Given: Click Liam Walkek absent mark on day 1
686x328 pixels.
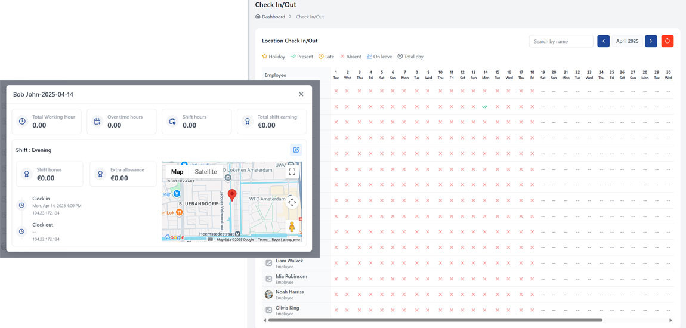Looking at the screenshot, I should (336, 263).
